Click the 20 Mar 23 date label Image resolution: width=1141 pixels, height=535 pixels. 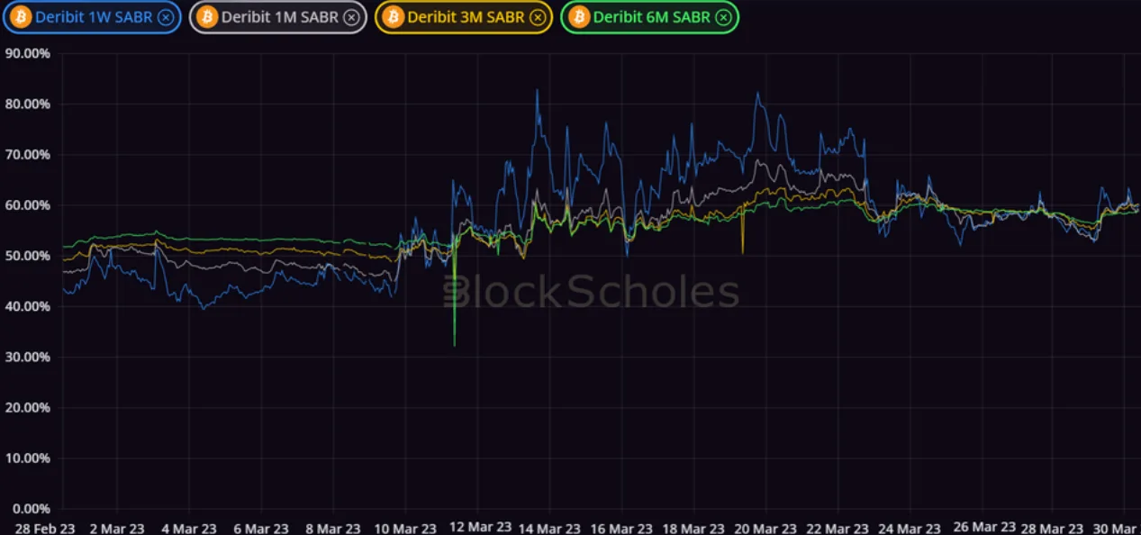tap(765, 528)
